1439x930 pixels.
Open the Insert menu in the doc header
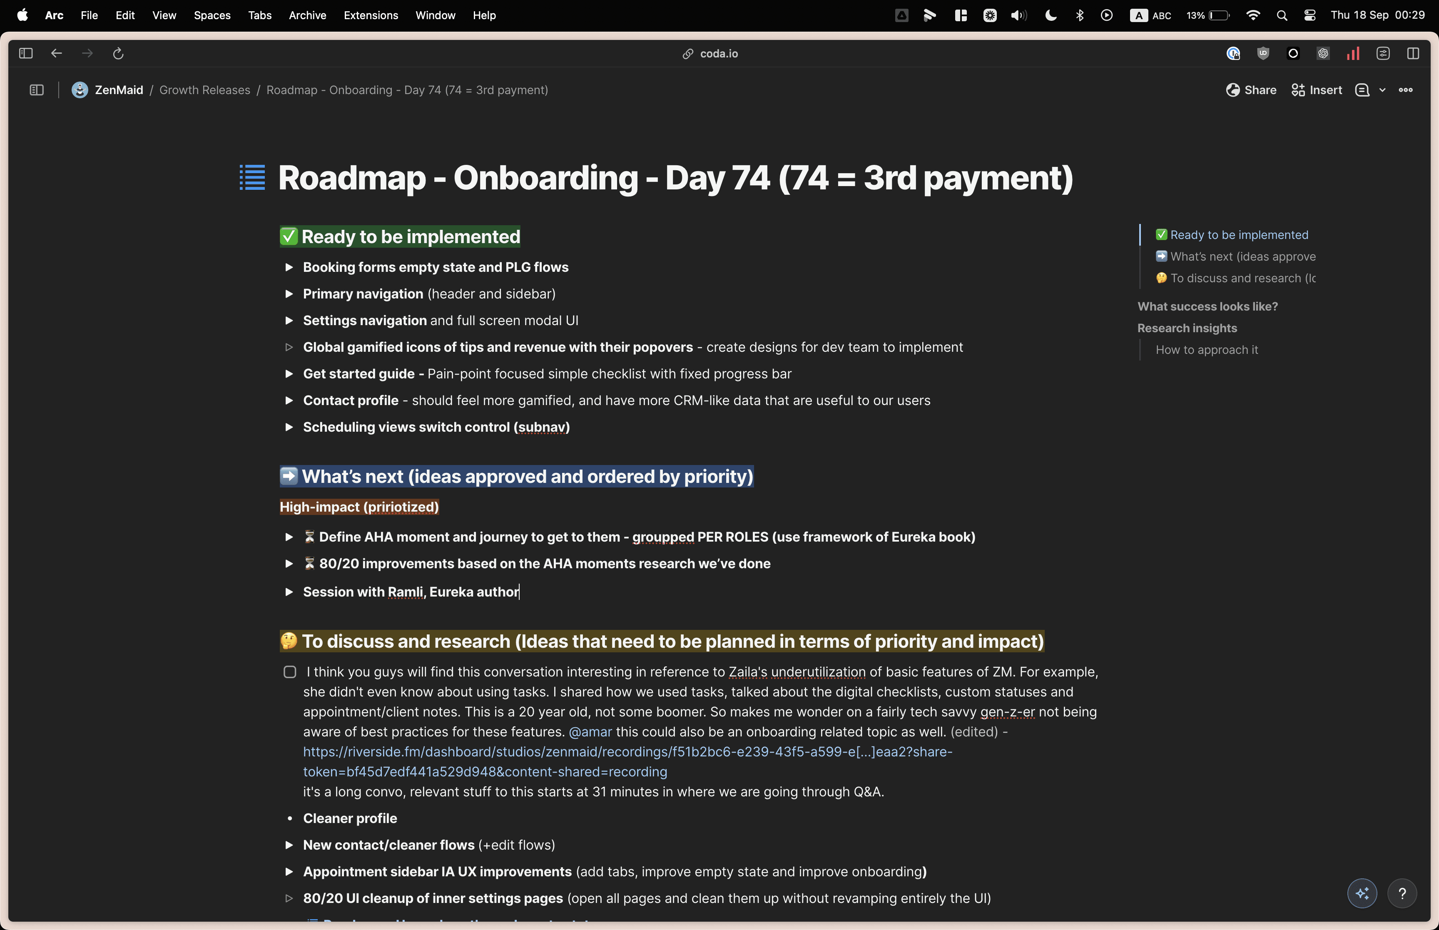1317,90
